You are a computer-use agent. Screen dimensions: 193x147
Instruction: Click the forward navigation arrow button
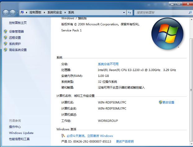[13, 12]
